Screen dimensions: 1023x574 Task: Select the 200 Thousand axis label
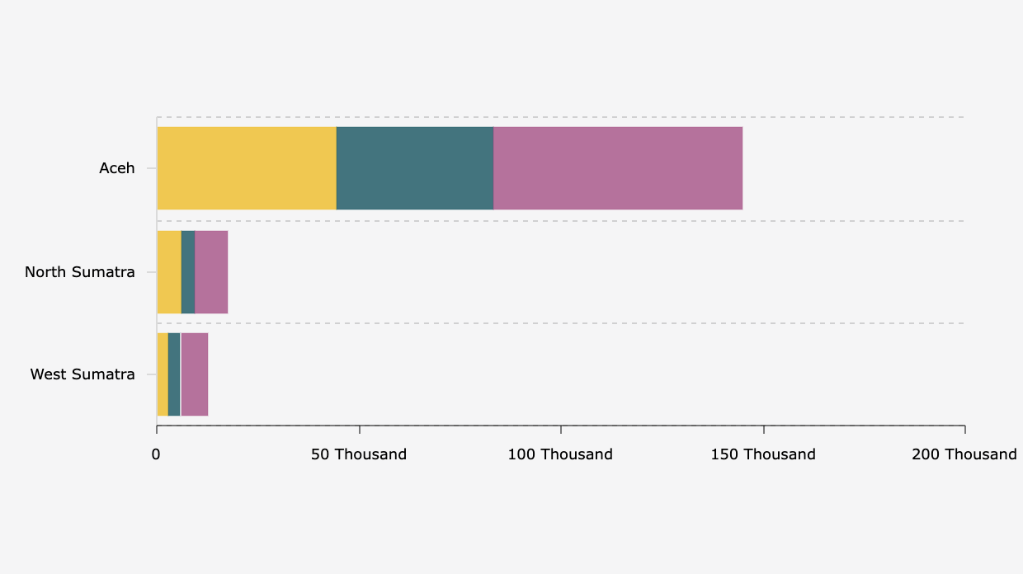(964, 454)
